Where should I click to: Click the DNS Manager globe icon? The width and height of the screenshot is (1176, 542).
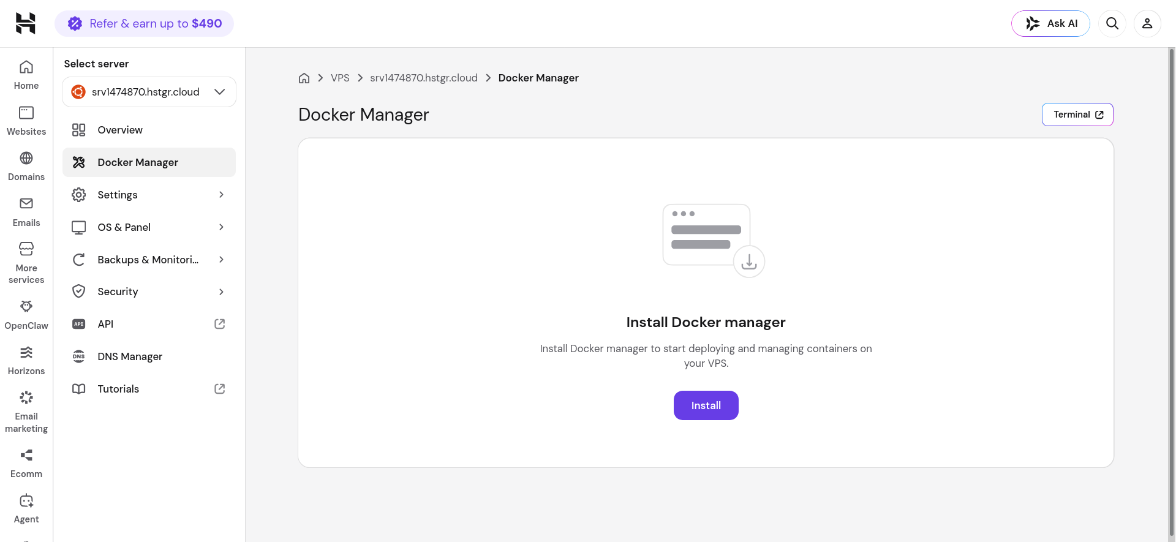point(79,356)
